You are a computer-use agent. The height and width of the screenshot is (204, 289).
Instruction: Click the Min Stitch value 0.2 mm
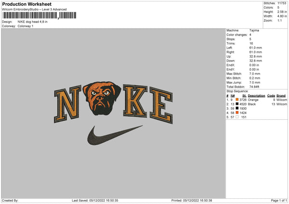click(x=255, y=78)
